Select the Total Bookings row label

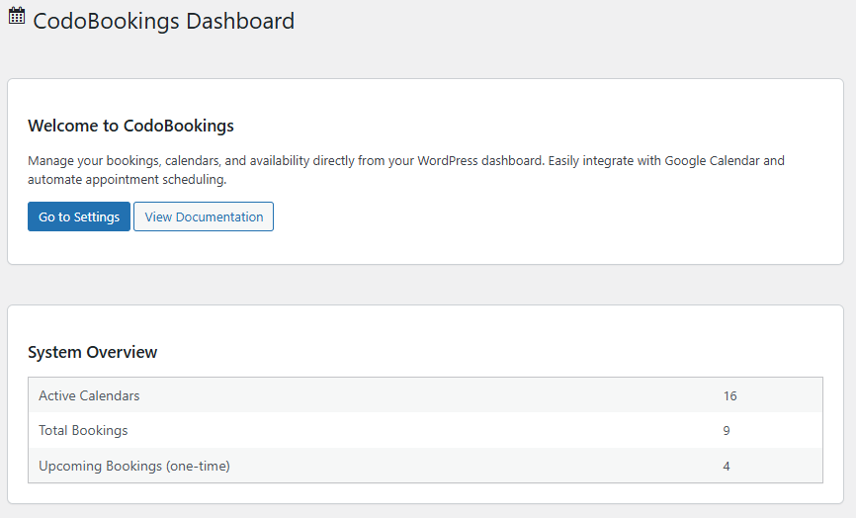[83, 431]
